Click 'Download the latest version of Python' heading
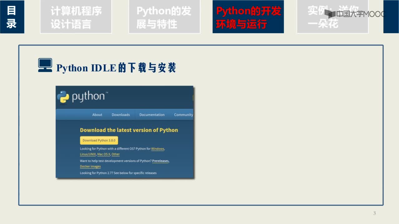This screenshot has height=224, width=399. [x=129, y=130]
